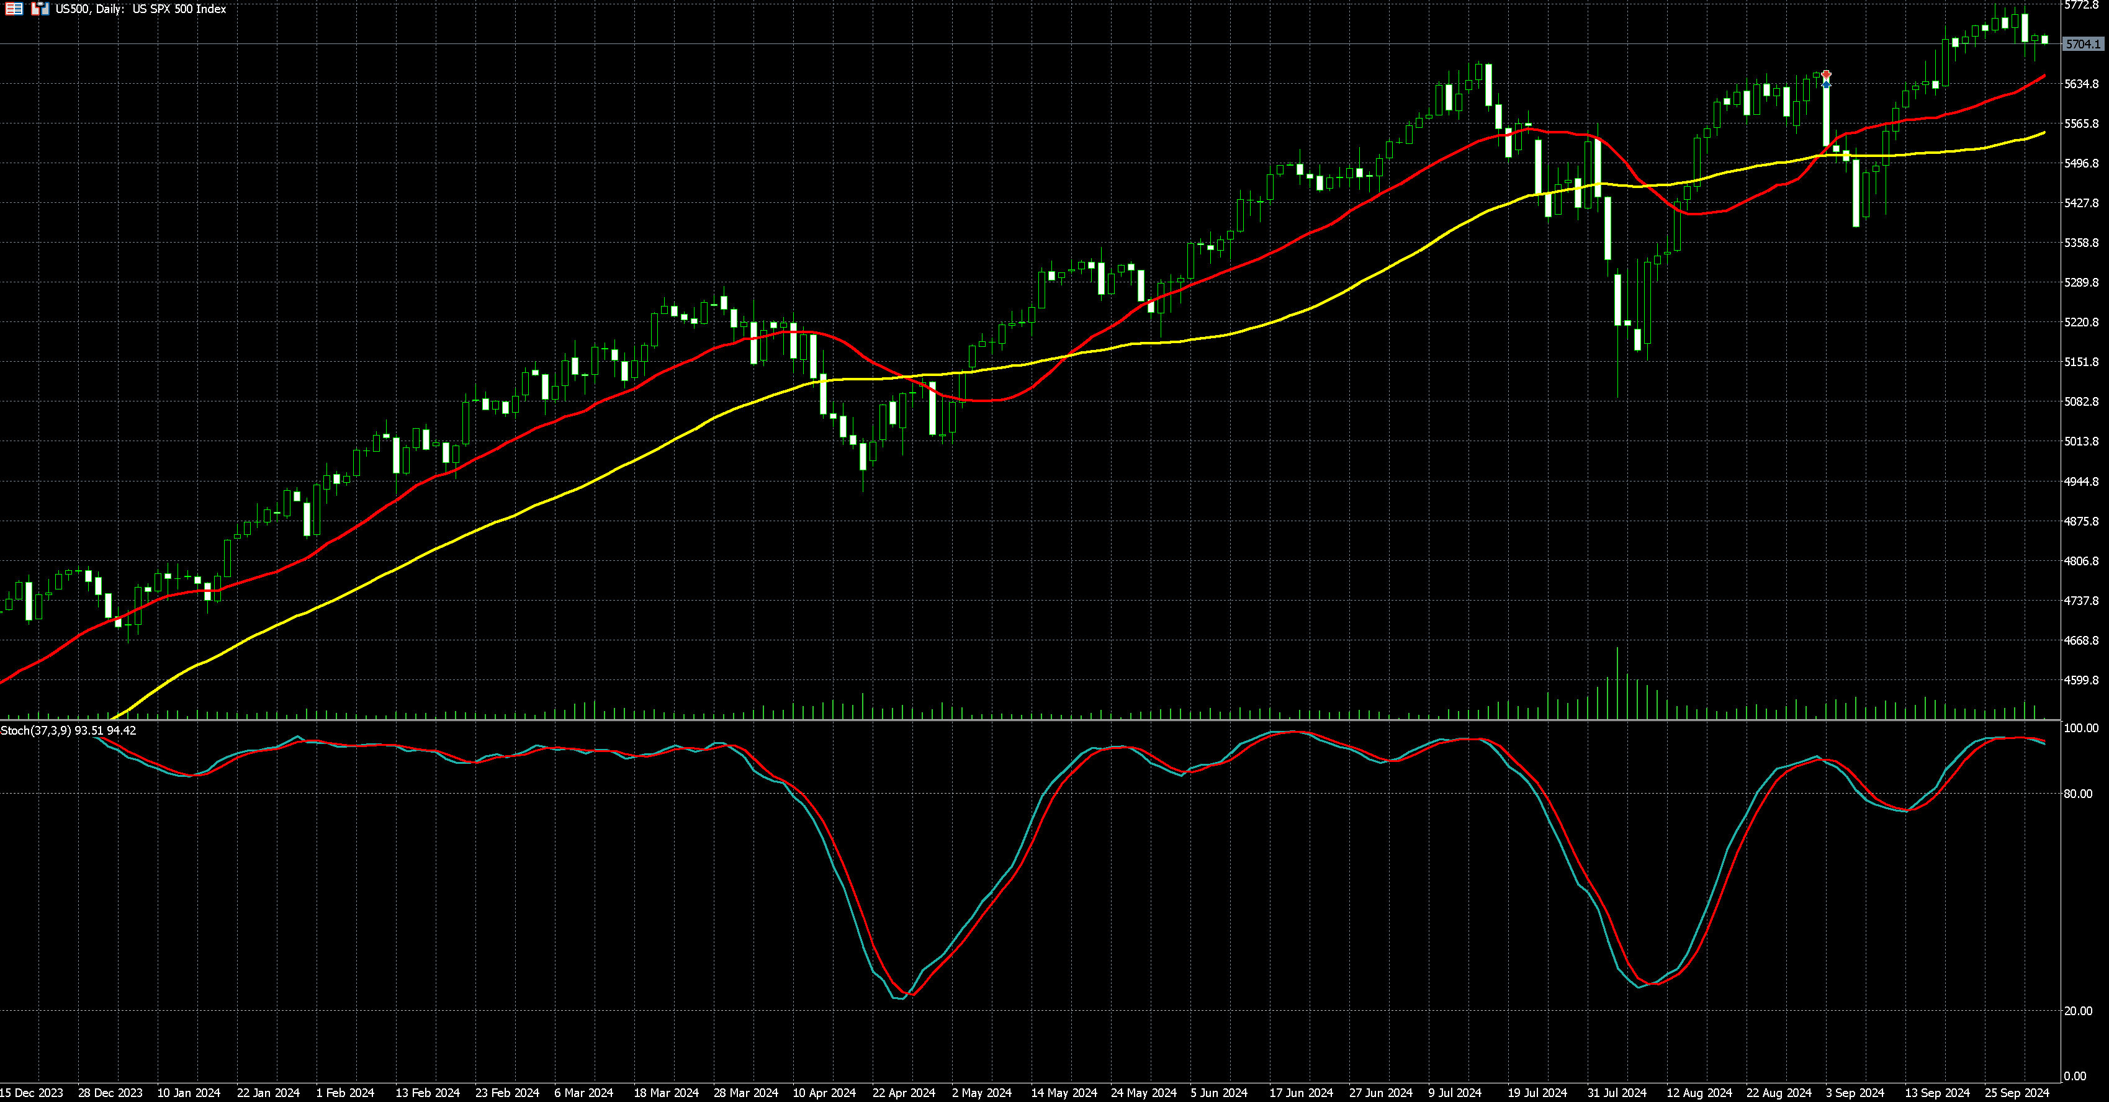Select the red sell arrow trade marker
Screen dimensions: 2109x1102
click(x=1826, y=74)
